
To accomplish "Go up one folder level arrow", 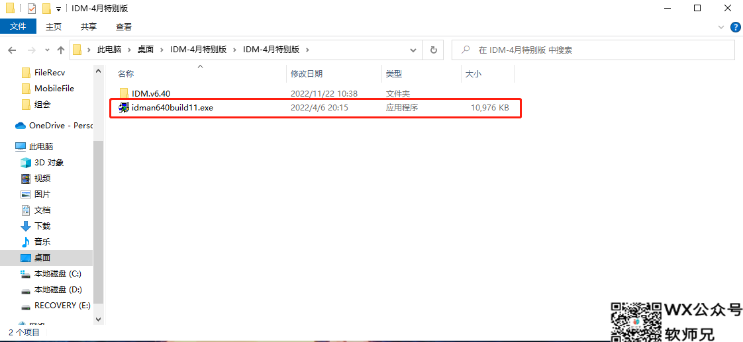I will [x=61, y=50].
